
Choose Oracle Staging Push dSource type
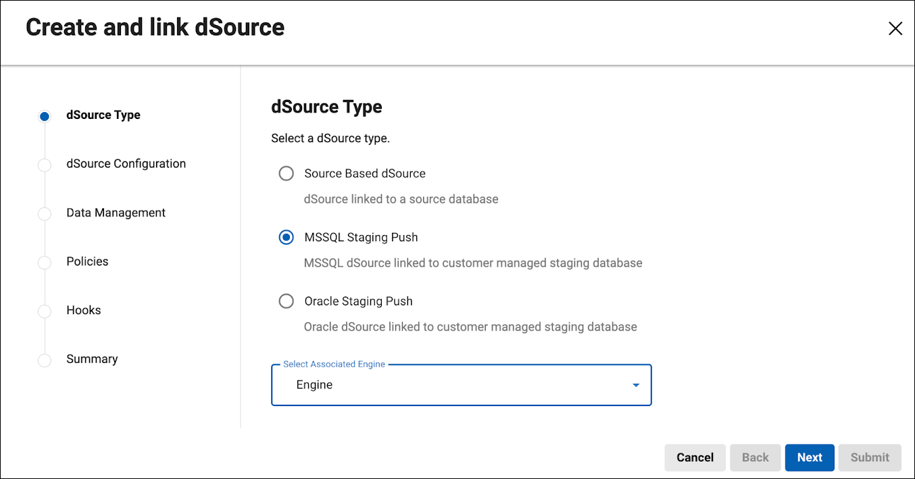point(286,301)
